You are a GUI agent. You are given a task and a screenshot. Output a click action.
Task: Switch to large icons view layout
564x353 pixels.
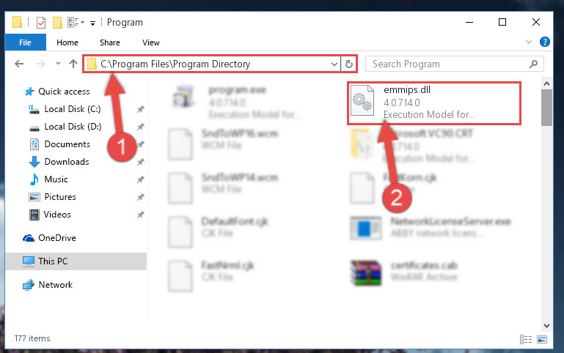pyautogui.click(x=542, y=339)
